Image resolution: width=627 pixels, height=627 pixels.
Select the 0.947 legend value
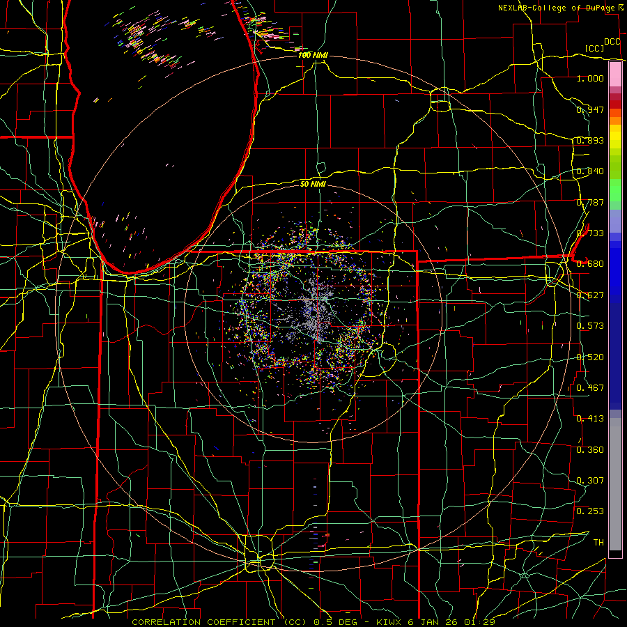pos(590,109)
